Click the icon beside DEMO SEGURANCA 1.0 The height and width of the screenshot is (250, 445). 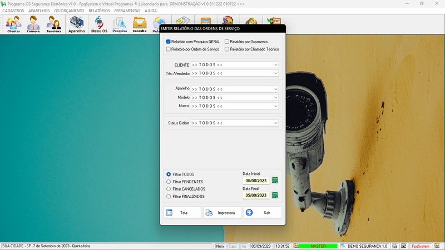click(x=343, y=246)
